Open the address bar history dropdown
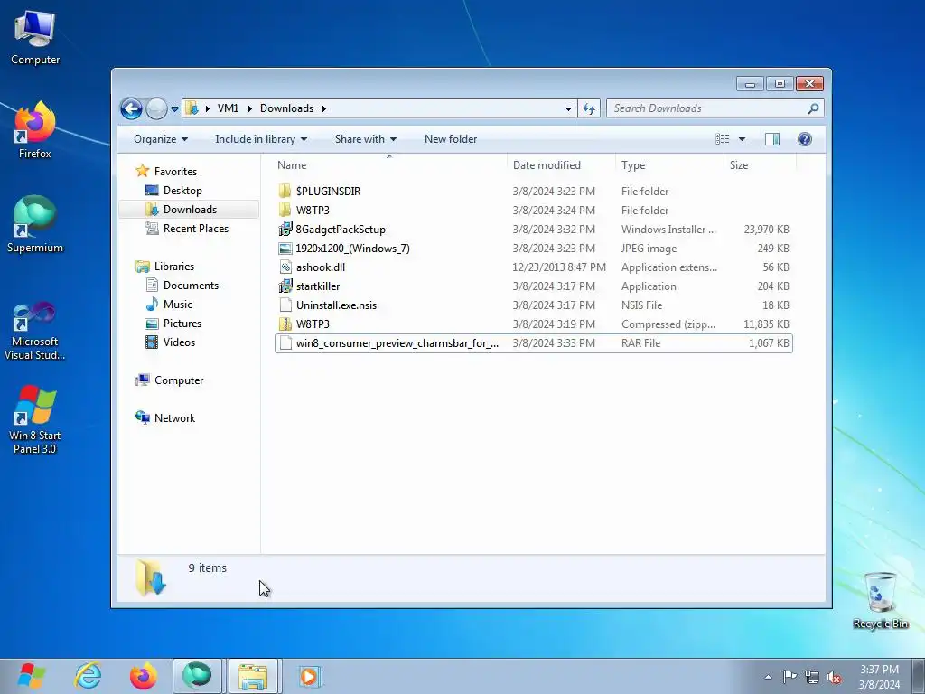This screenshot has height=694, width=925. 568,108
